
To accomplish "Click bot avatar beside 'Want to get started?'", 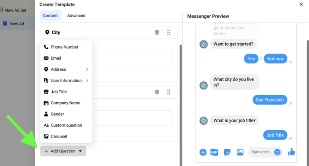I will pos(204,44).
